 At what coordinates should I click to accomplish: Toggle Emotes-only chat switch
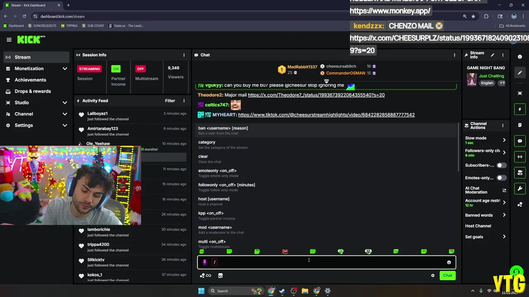pyautogui.click(x=501, y=178)
